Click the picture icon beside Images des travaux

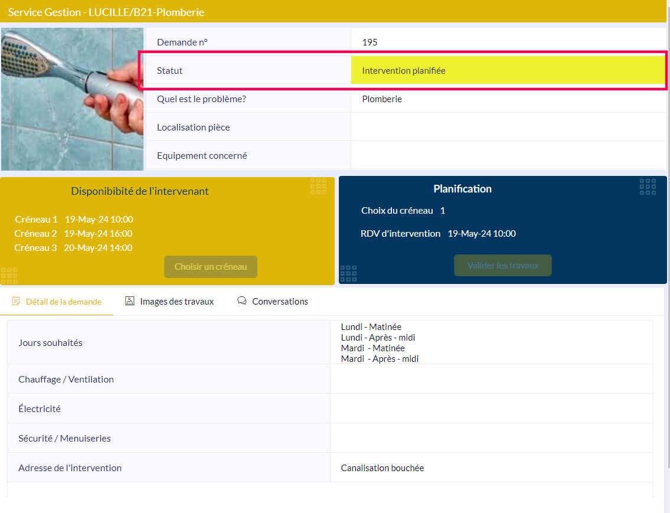[x=130, y=301]
